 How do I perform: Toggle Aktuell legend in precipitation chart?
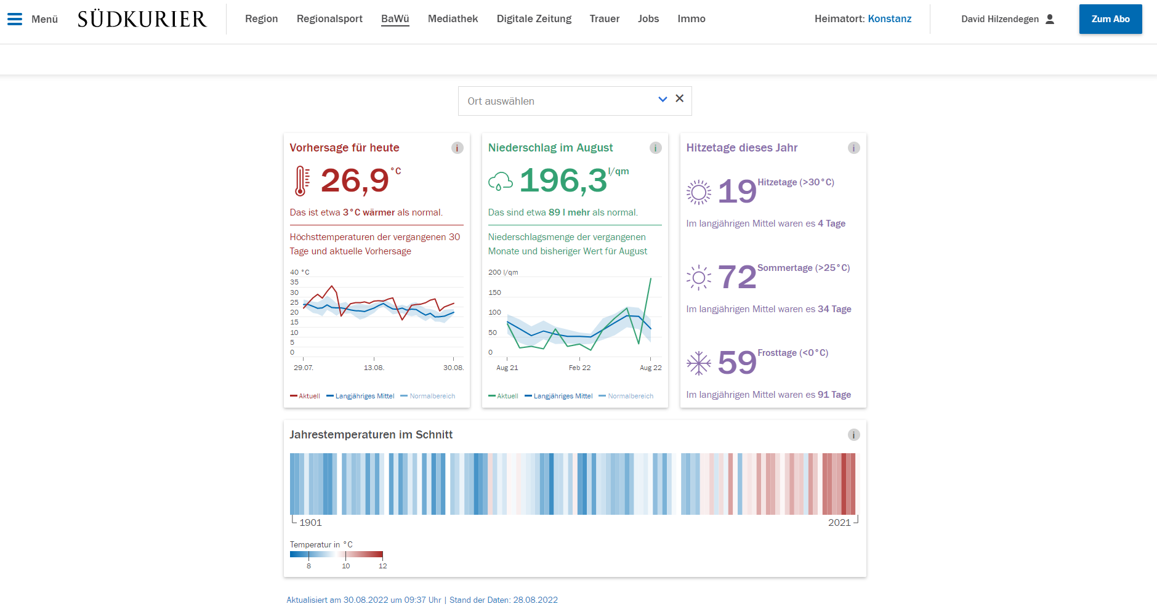[x=503, y=396]
